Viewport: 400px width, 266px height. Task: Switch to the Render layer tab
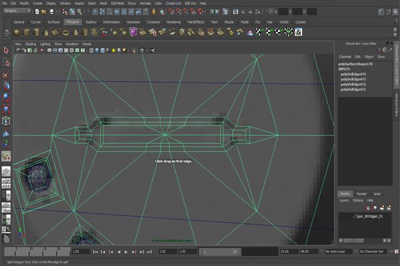[x=361, y=194]
